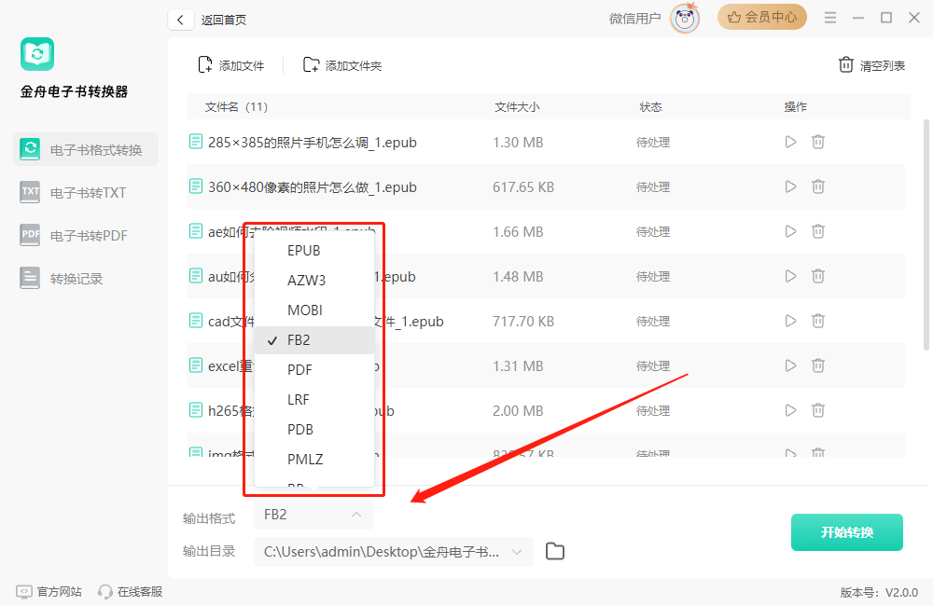Viewport: 933px width, 606px height.
Task: Return home via 返回首页
Action: (223, 19)
